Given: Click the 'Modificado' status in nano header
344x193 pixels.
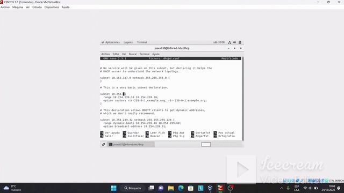Looking at the screenshot, I should pos(230,58).
